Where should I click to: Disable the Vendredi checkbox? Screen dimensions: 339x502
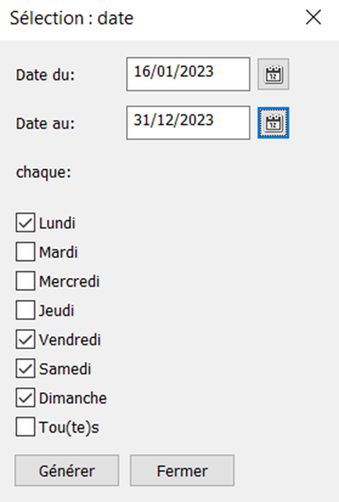tap(25, 339)
